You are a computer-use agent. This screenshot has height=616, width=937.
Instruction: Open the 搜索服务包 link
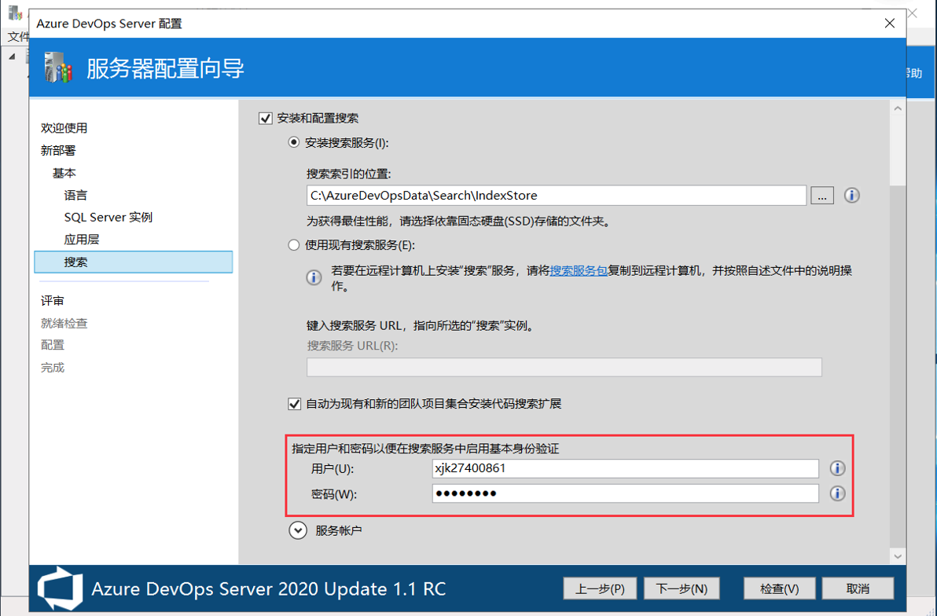coord(579,270)
